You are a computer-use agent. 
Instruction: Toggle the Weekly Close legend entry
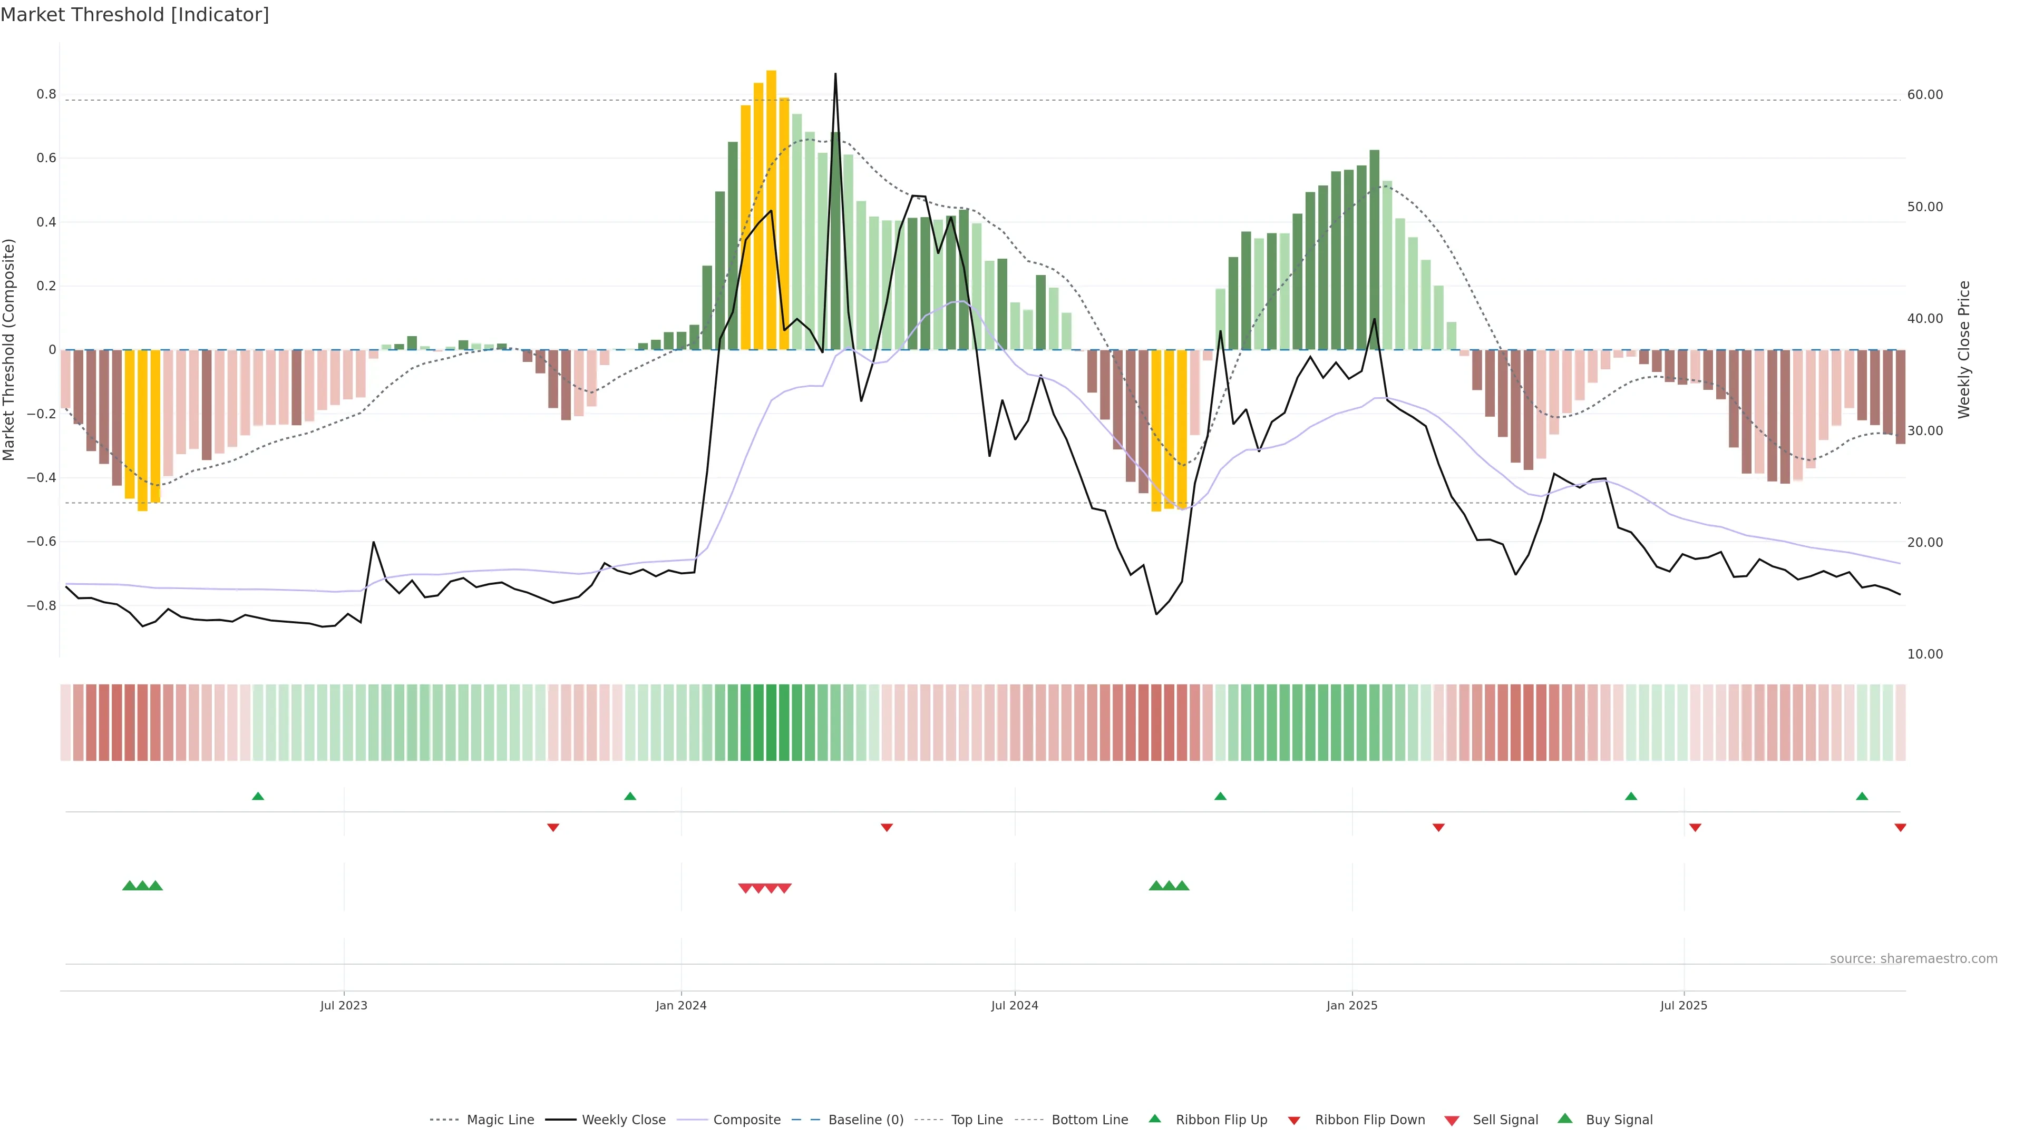coord(623,1120)
